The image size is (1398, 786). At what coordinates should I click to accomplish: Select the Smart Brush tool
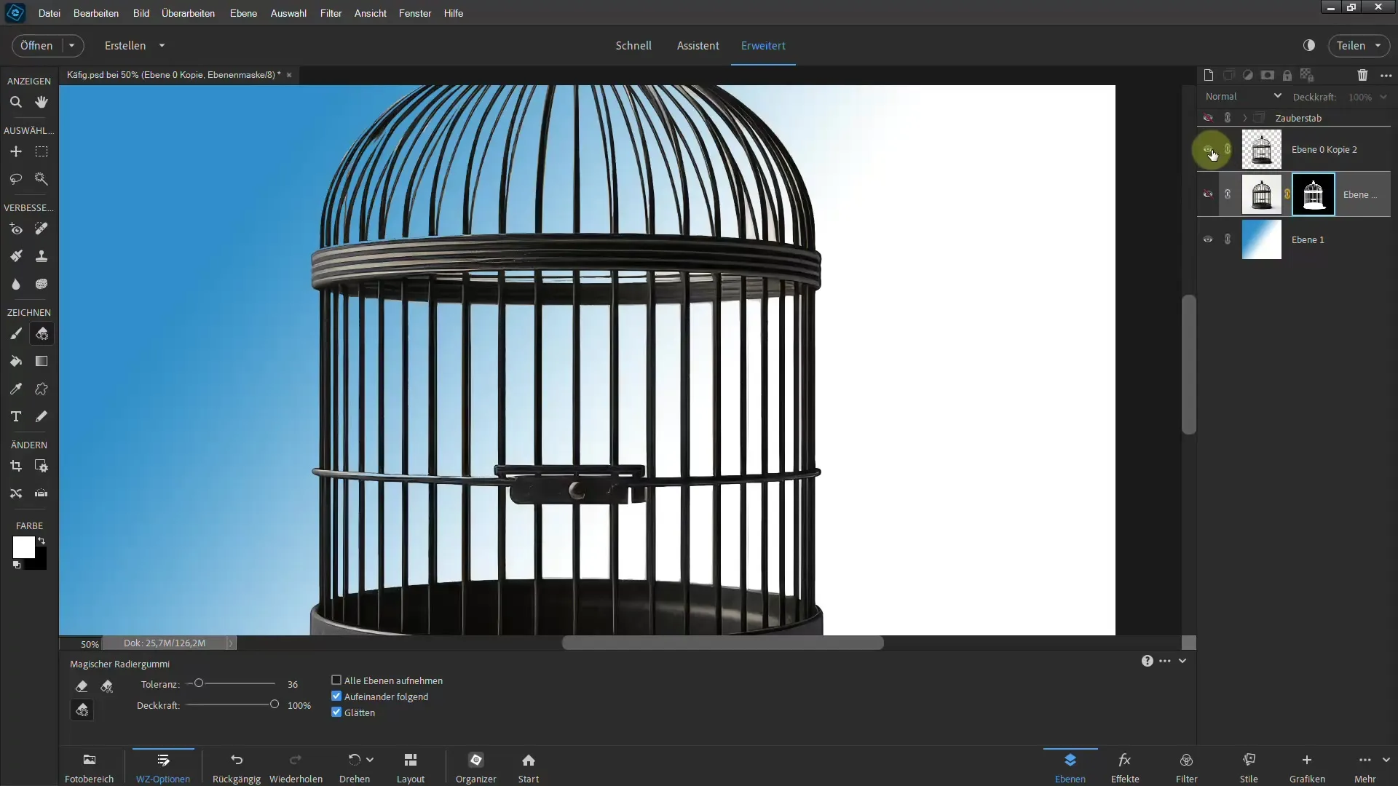click(x=16, y=256)
